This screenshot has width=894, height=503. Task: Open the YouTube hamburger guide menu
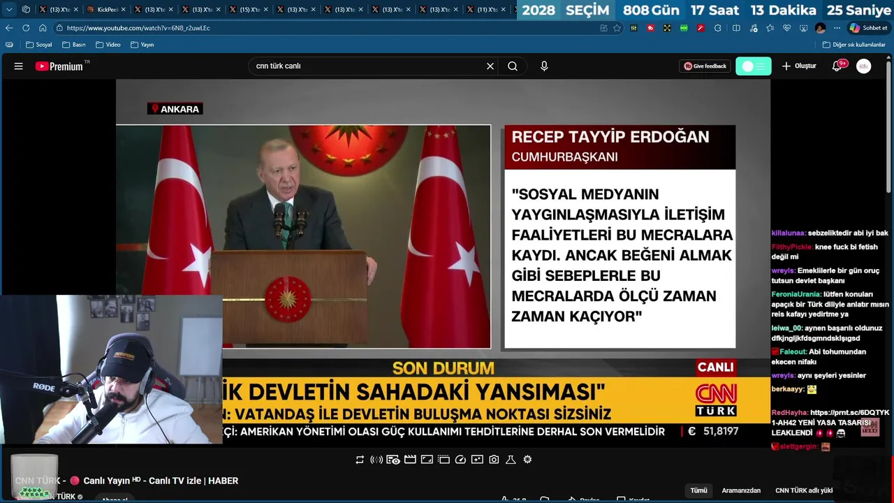[19, 66]
